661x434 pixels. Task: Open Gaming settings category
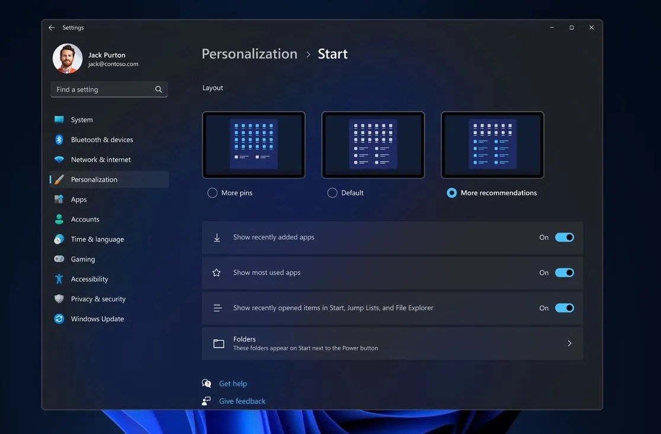coord(109,259)
